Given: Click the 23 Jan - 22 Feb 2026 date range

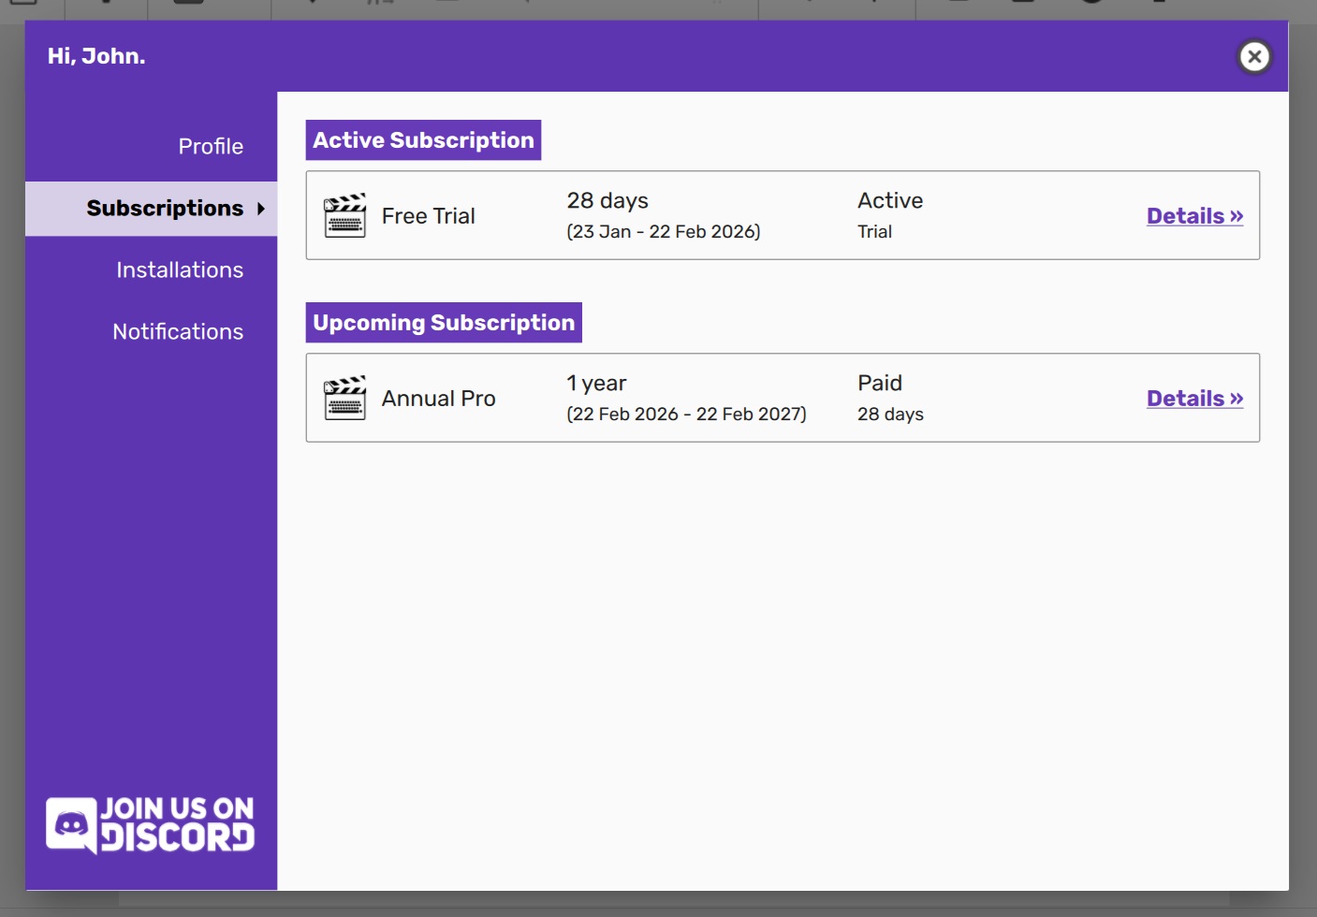Looking at the screenshot, I should click(x=663, y=232).
